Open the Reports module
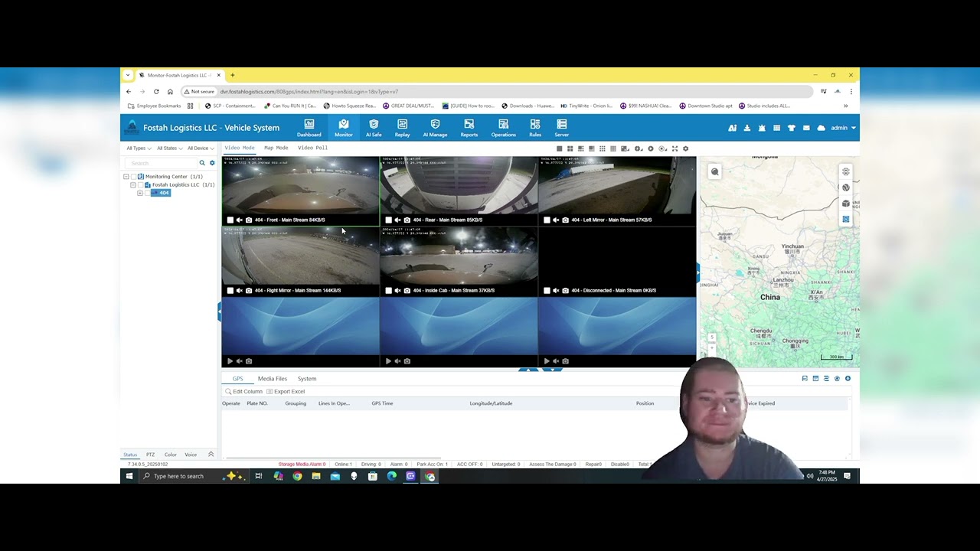This screenshot has height=551, width=980. point(469,128)
